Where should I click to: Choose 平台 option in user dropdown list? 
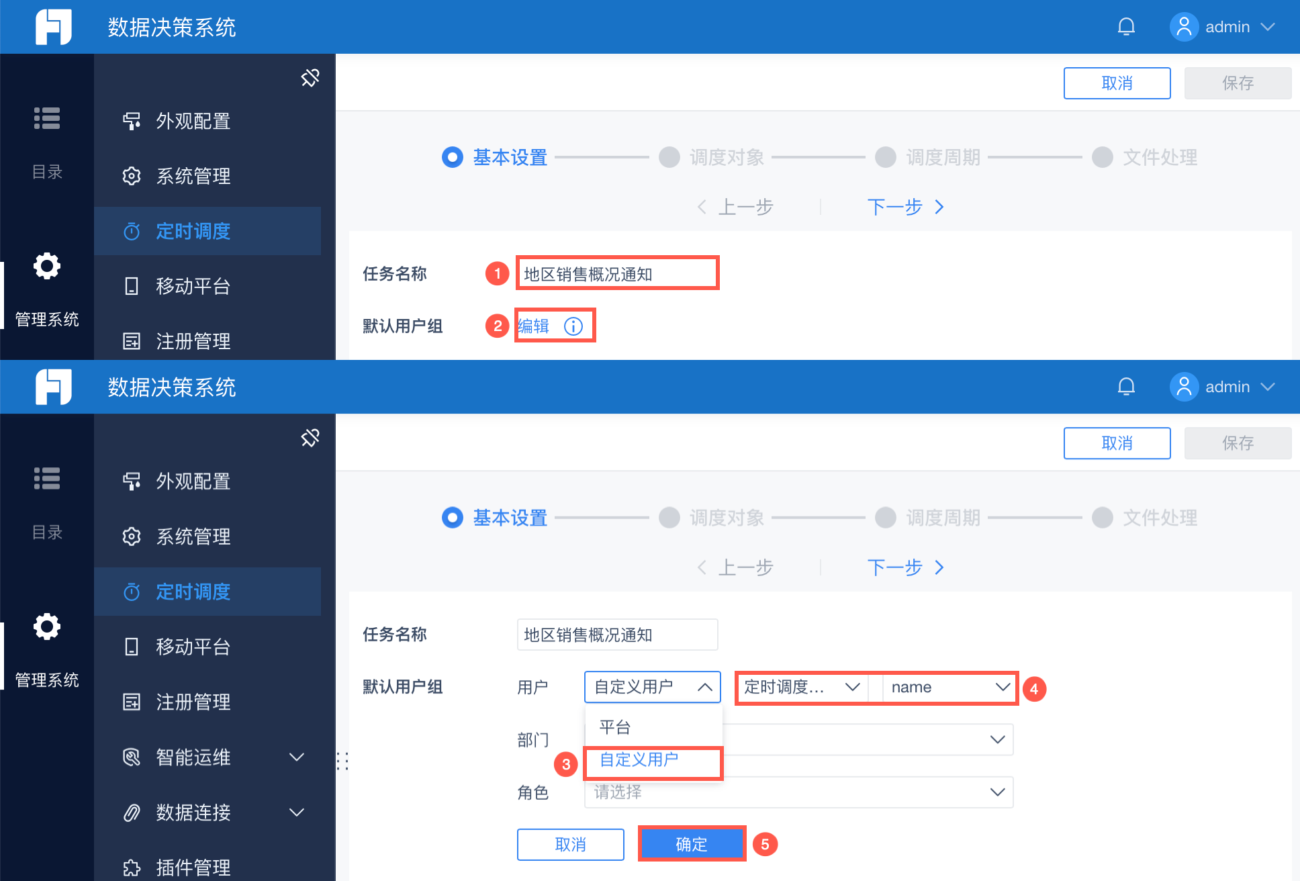click(x=615, y=727)
